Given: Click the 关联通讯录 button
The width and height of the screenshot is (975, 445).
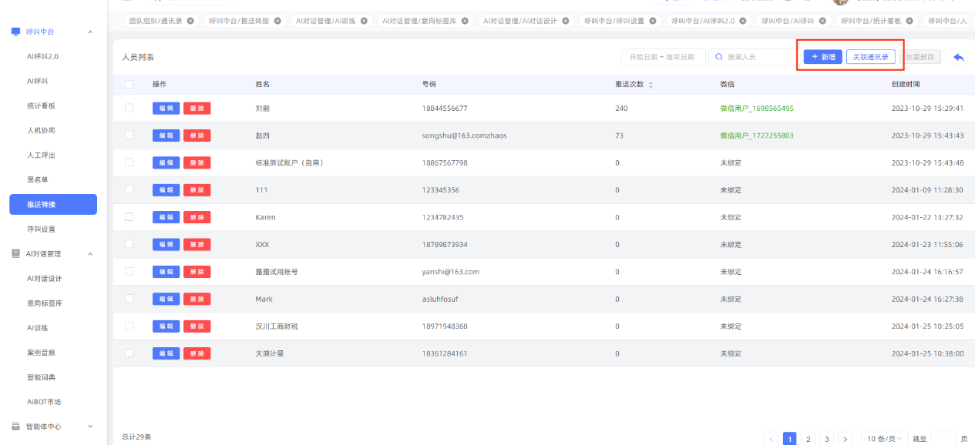Looking at the screenshot, I should point(871,57).
